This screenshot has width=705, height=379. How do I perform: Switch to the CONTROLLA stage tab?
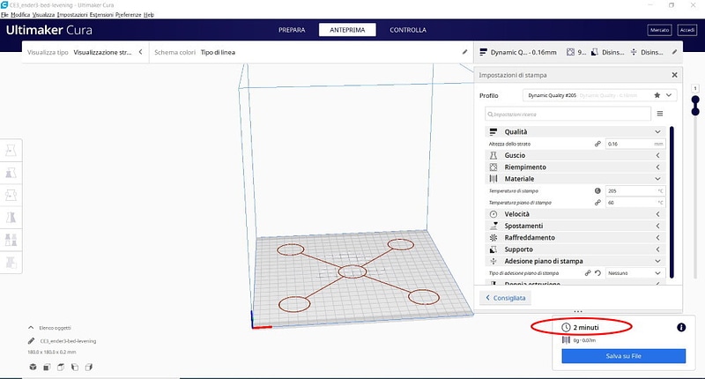coord(408,30)
